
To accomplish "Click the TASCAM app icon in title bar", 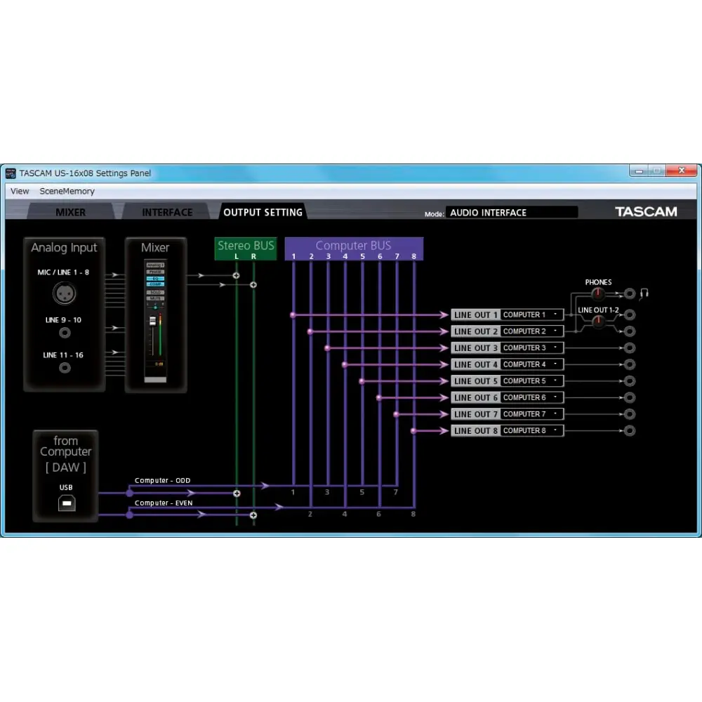I will point(11,173).
